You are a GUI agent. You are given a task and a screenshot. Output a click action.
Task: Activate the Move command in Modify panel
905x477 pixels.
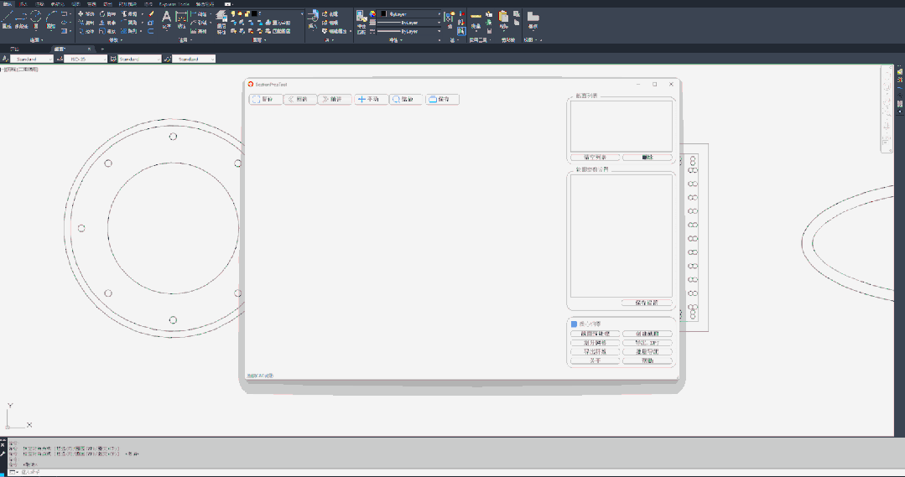click(86, 14)
